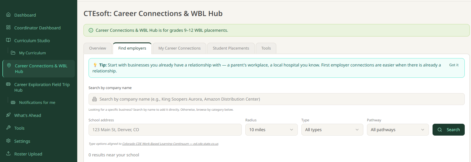Switch to the Overview tab
The width and height of the screenshot is (471, 162).
(x=97, y=48)
